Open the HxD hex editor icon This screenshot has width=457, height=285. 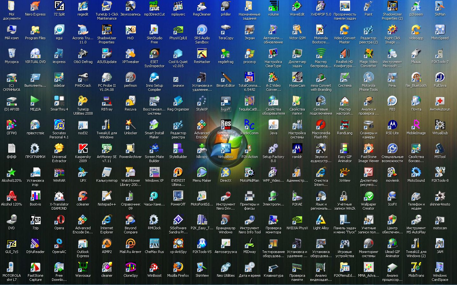130,29
